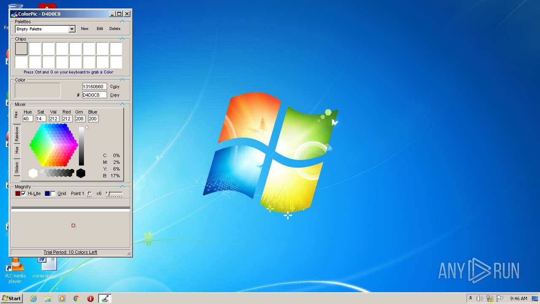This screenshot has height=304, width=540.
Task: Click the hex code field D4D0C8
Action: click(94, 95)
